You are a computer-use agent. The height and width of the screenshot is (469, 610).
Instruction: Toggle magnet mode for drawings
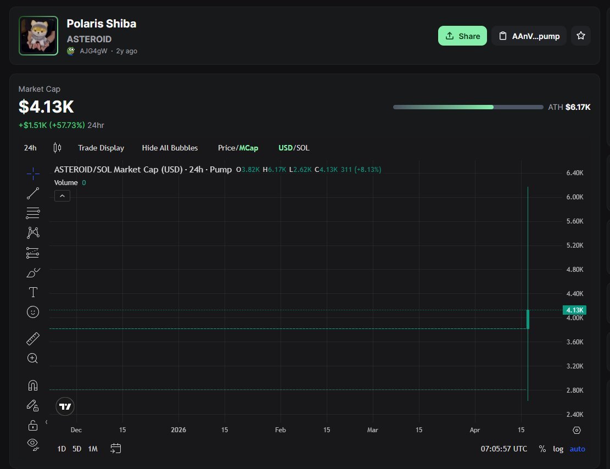tap(33, 386)
